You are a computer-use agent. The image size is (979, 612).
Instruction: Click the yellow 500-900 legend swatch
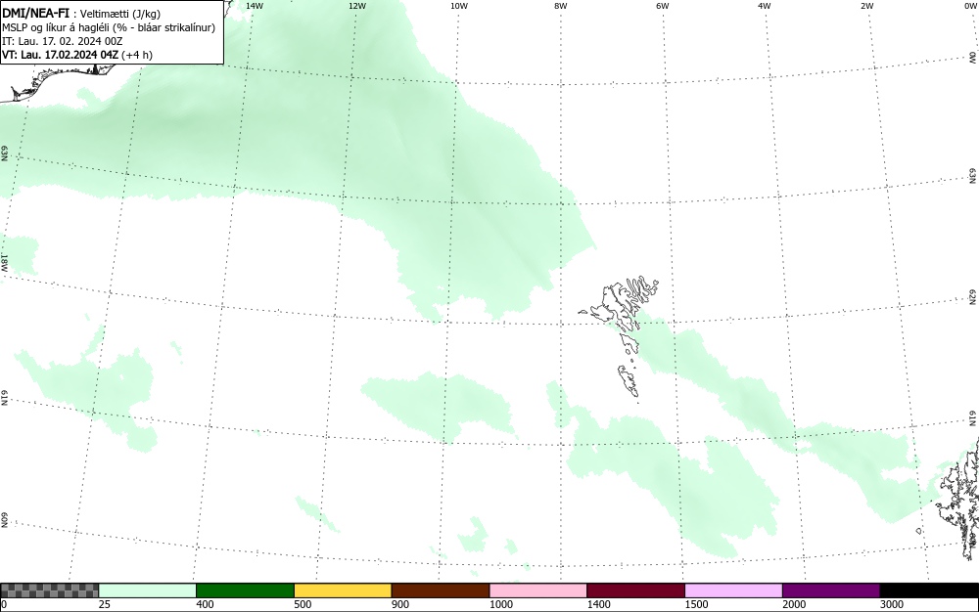coord(343,590)
